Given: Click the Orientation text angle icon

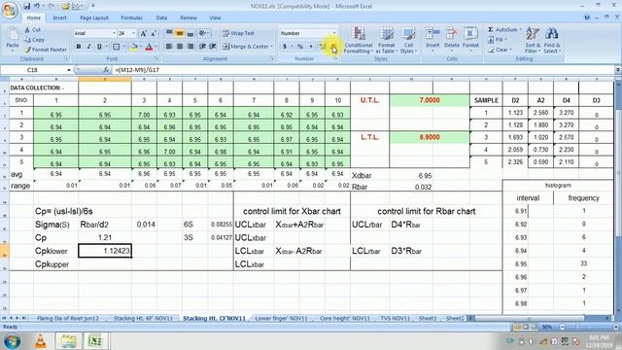Looking at the screenshot, I should [203, 33].
